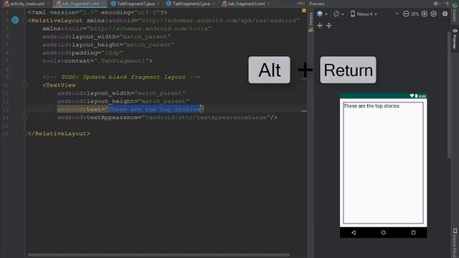Open the Device File Explorer side tab

point(455,243)
